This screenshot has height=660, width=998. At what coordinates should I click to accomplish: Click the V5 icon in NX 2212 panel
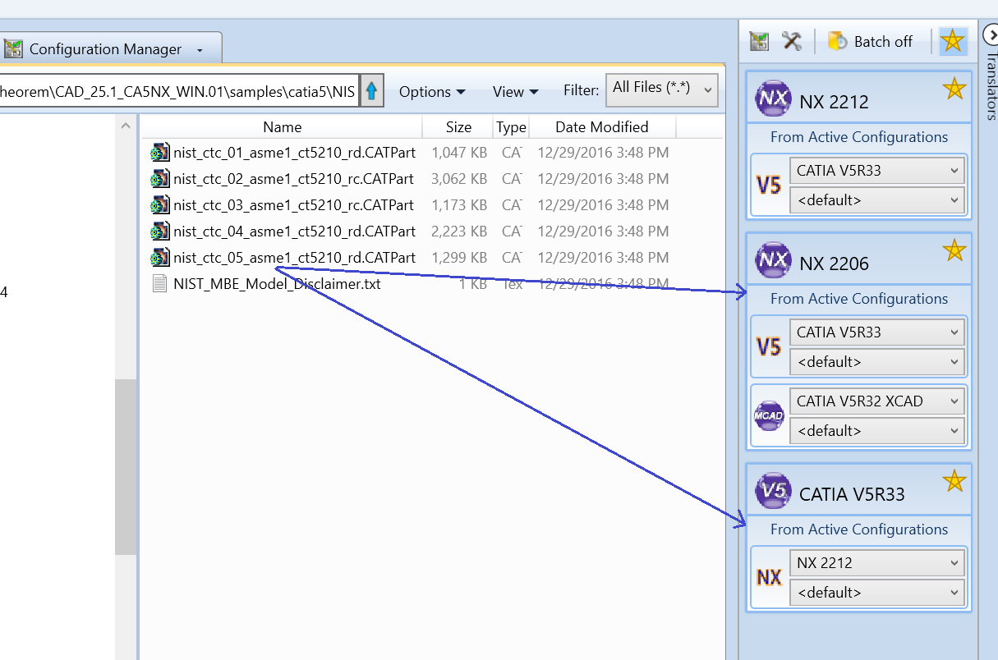pos(768,186)
